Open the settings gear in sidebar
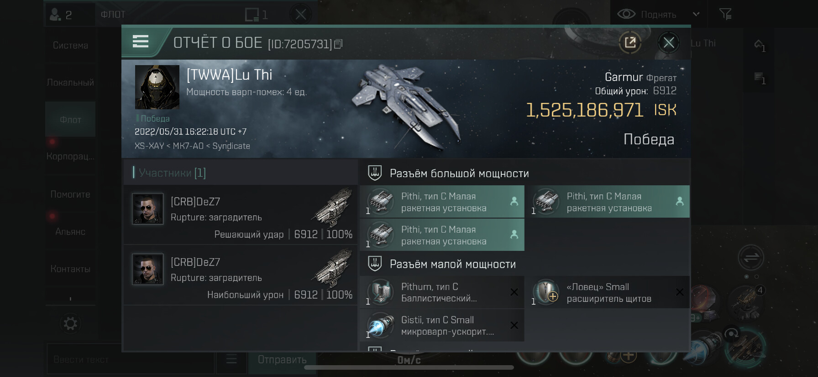818x377 pixels. (70, 324)
